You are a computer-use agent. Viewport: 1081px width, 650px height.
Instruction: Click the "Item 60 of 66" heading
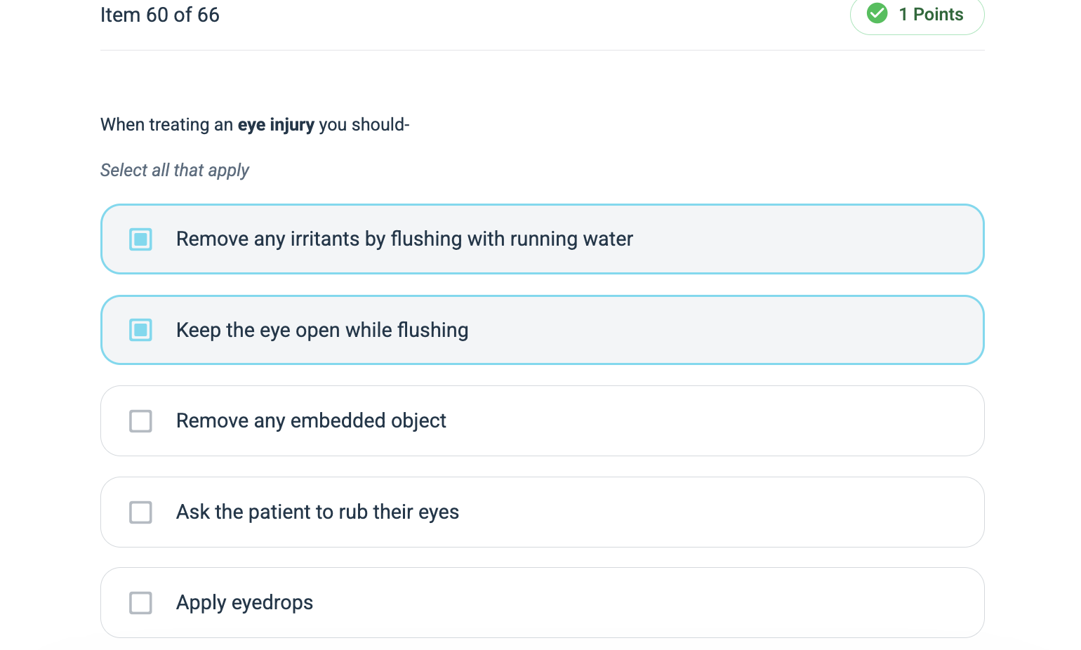pos(160,15)
